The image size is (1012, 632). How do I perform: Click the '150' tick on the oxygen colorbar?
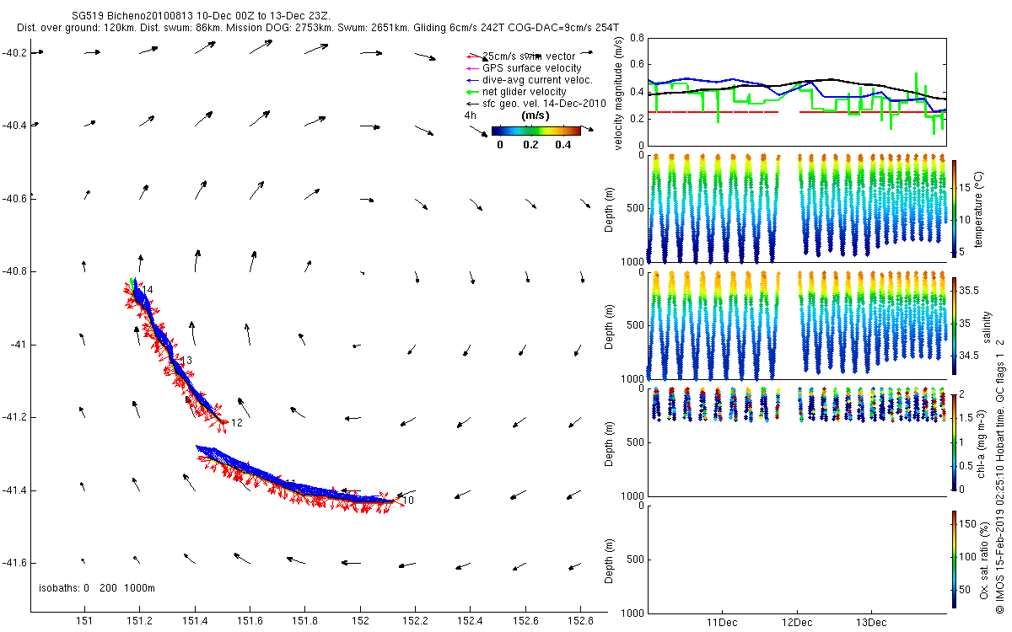click(967, 524)
